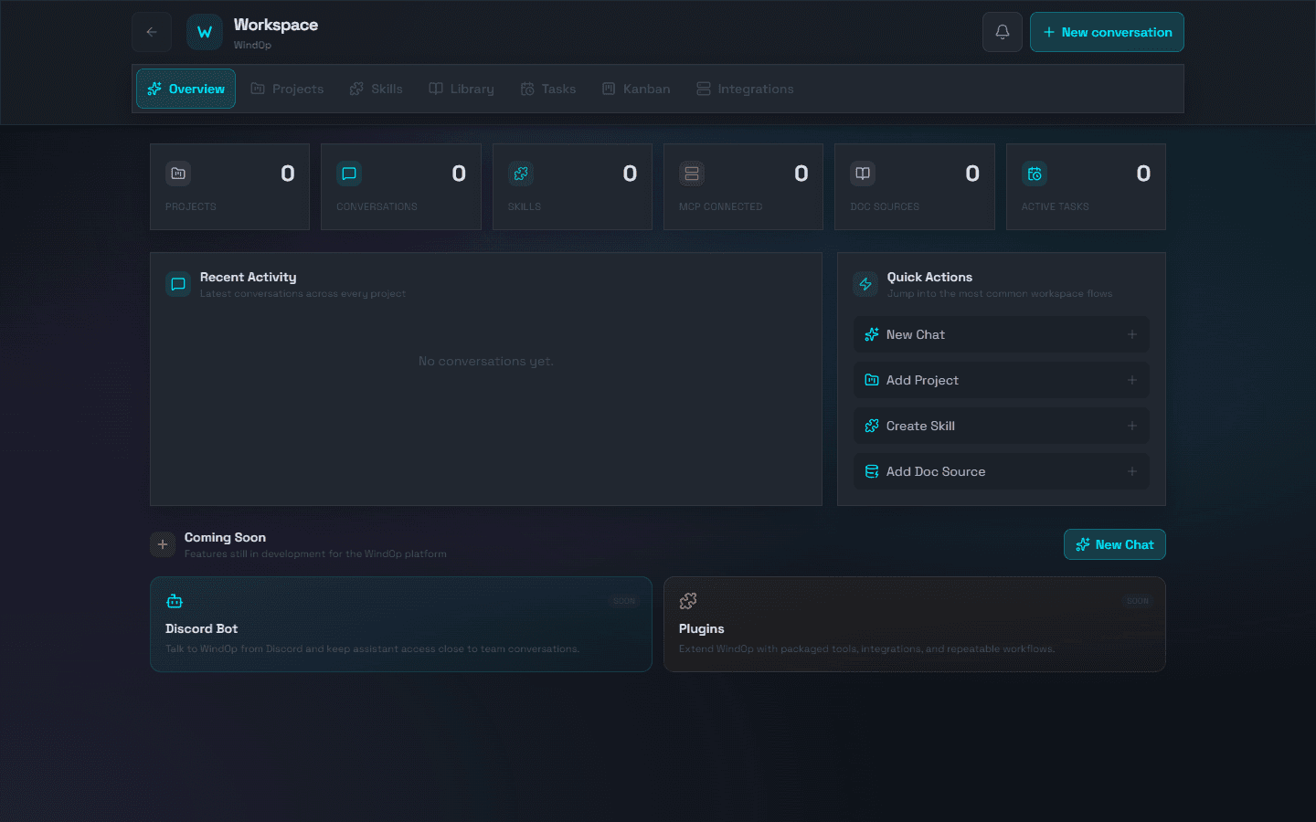Click the back arrow button
The width and height of the screenshot is (1316, 822).
[152, 32]
